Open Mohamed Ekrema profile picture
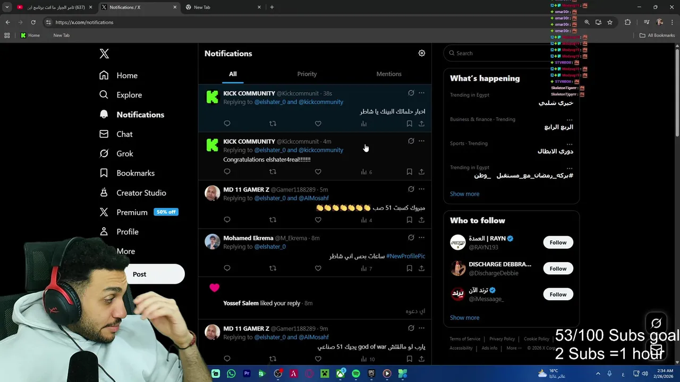The height and width of the screenshot is (382, 680). pos(212,242)
